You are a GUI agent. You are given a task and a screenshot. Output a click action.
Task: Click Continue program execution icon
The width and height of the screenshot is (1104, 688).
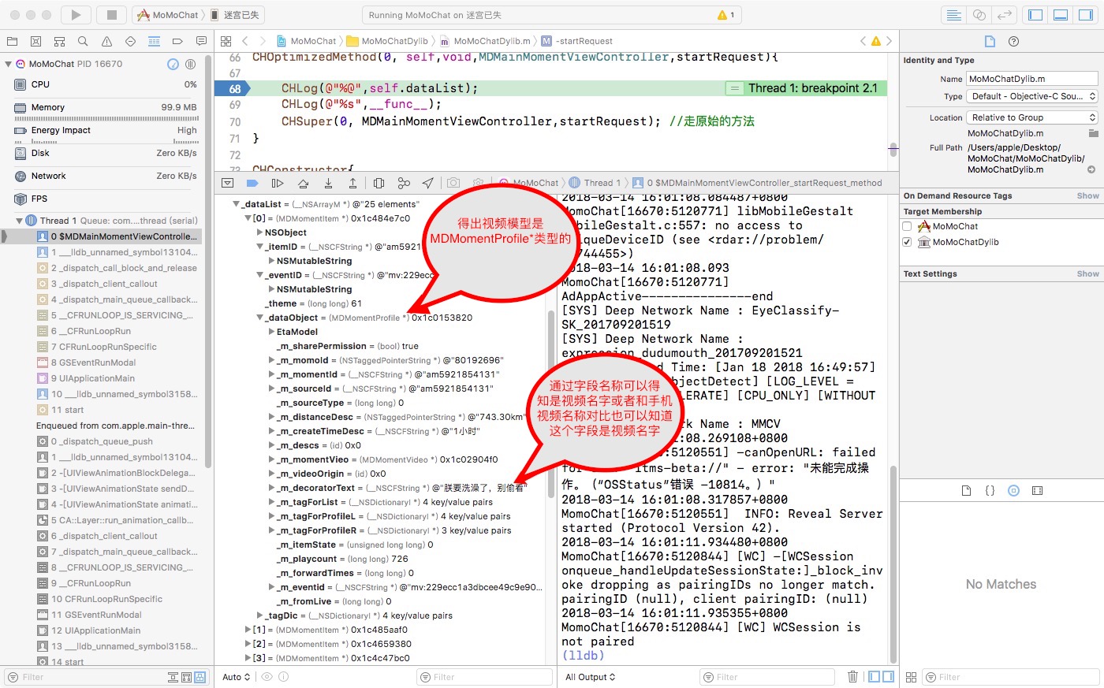pyautogui.click(x=278, y=183)
